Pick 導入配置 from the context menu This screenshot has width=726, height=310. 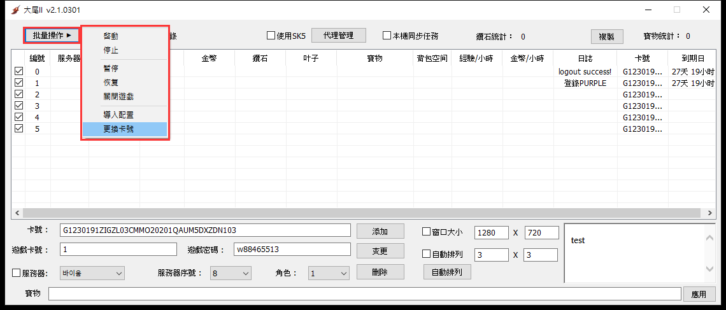tap(118, 115)
